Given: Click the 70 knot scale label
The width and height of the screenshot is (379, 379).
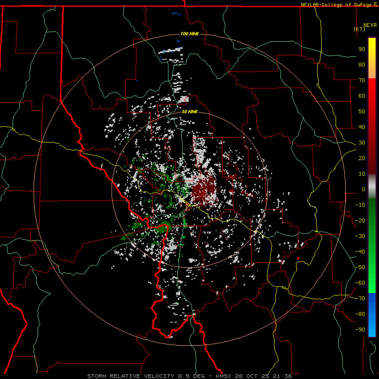Looking at the screenshot, I should [x=362, y=80].
